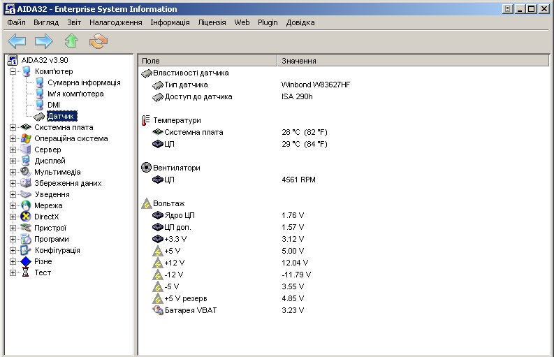Viewport: 554px width, 357px height.
Task: Go back with the left arrow toolbar icon
Action: [x=17, y=41]
